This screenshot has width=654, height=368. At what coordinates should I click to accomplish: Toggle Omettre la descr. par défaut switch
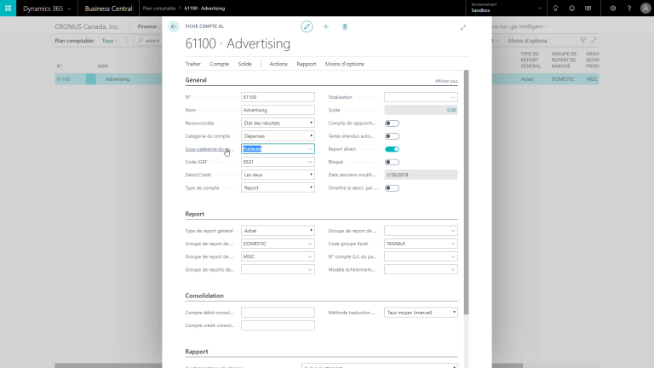click(392, 187)
